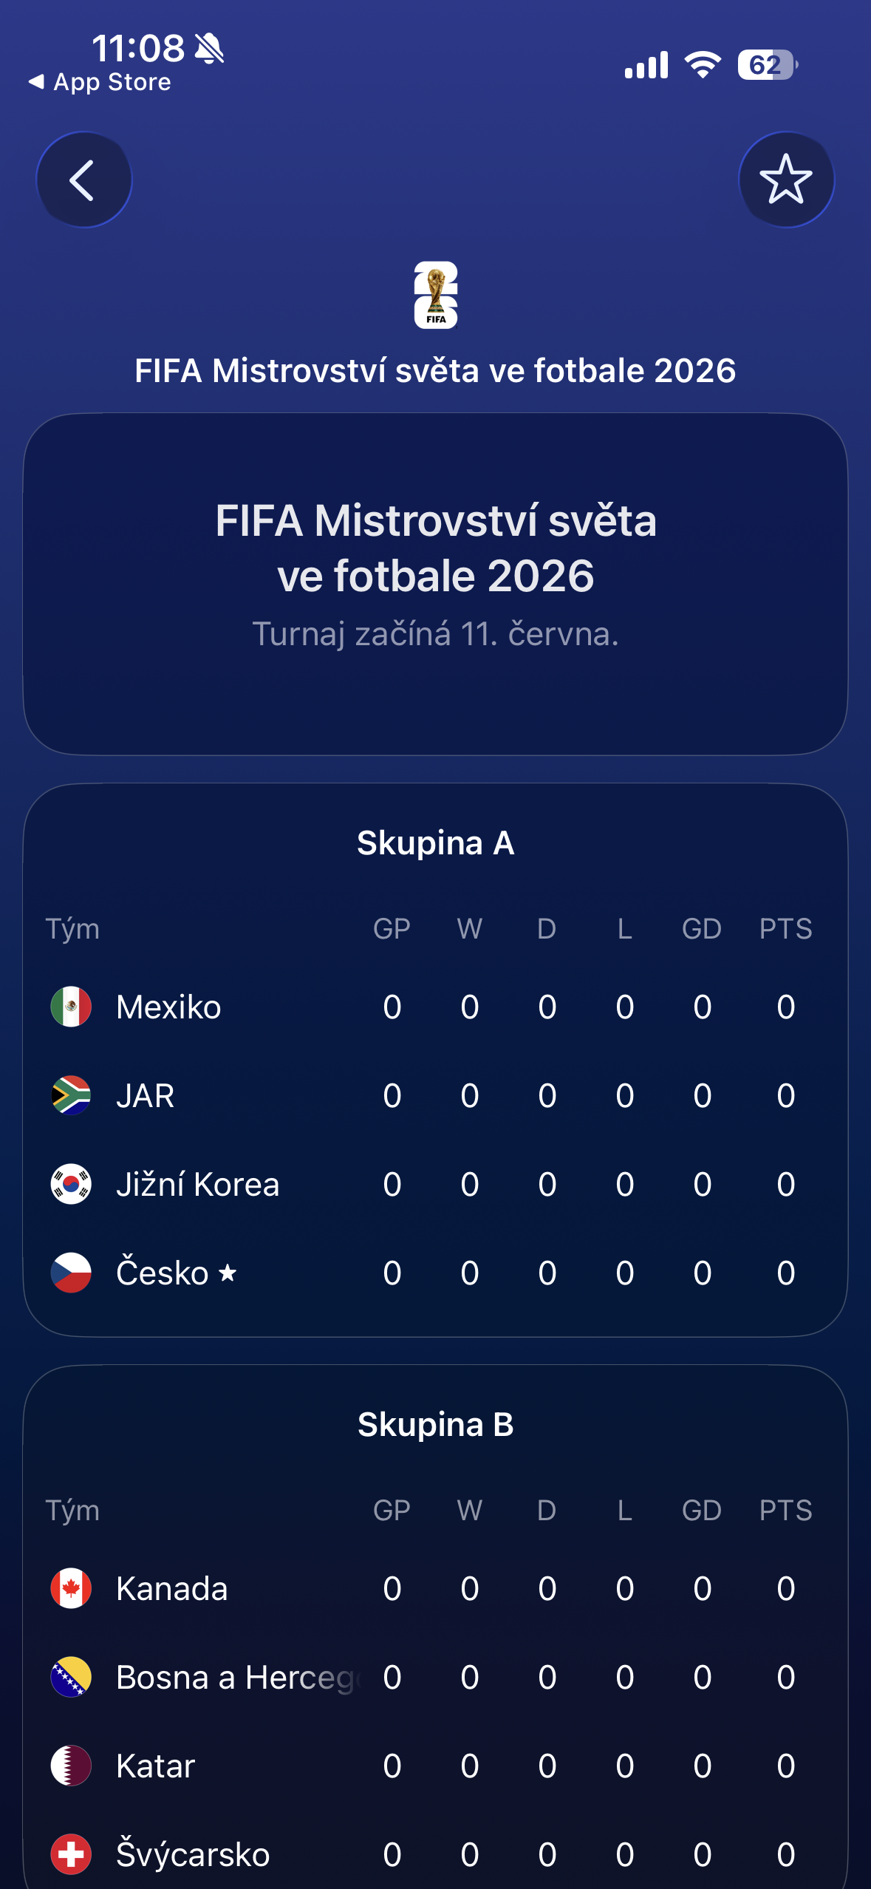Viewport: 871px width, 1889px height.
Task: Open the Jižní Korea team row
Action: (198, 1184)
